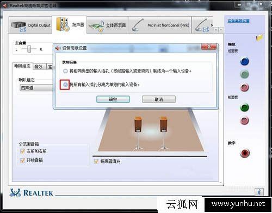272x213 pixels.
Task: Select the 喇叭组态 sub-tab
Action: point(22,66)
